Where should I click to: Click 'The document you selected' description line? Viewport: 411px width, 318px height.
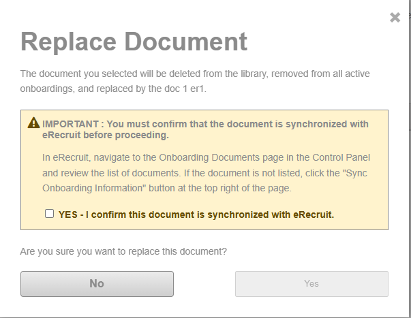tap(77, 73)
